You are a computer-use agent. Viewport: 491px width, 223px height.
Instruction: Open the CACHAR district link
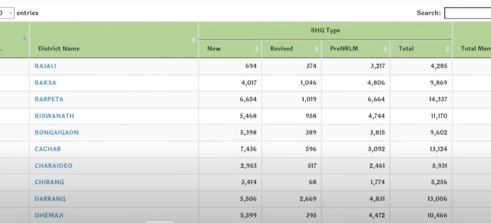click(48, 149)
